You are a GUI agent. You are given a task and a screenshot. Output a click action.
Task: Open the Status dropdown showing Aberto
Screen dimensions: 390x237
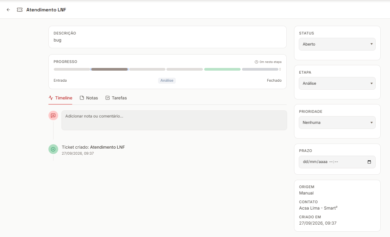point(337,44)
